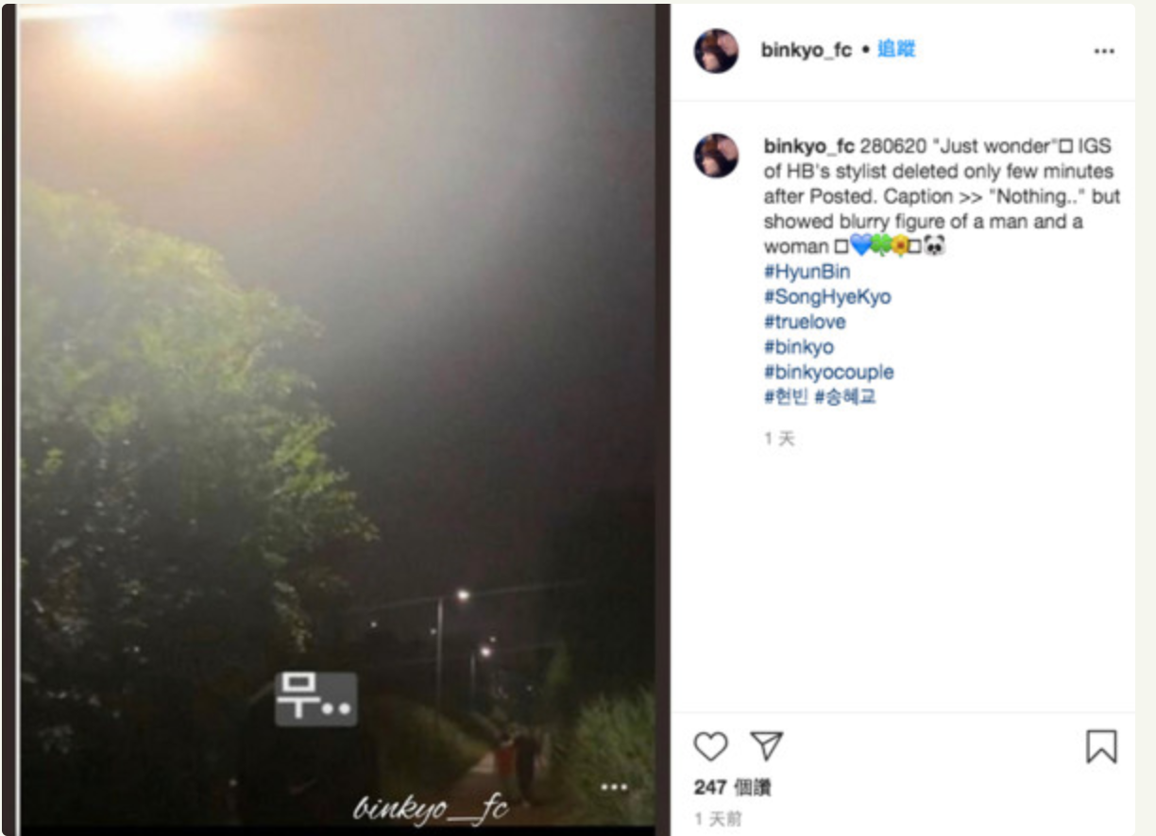Like the post with heart icon
This screenshot has width=1156, height=836.
tap(710, 746)
